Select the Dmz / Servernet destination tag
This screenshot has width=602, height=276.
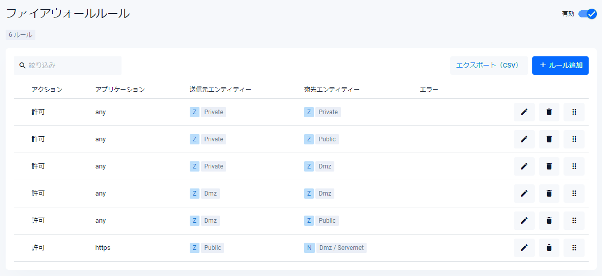click(341, 248)
